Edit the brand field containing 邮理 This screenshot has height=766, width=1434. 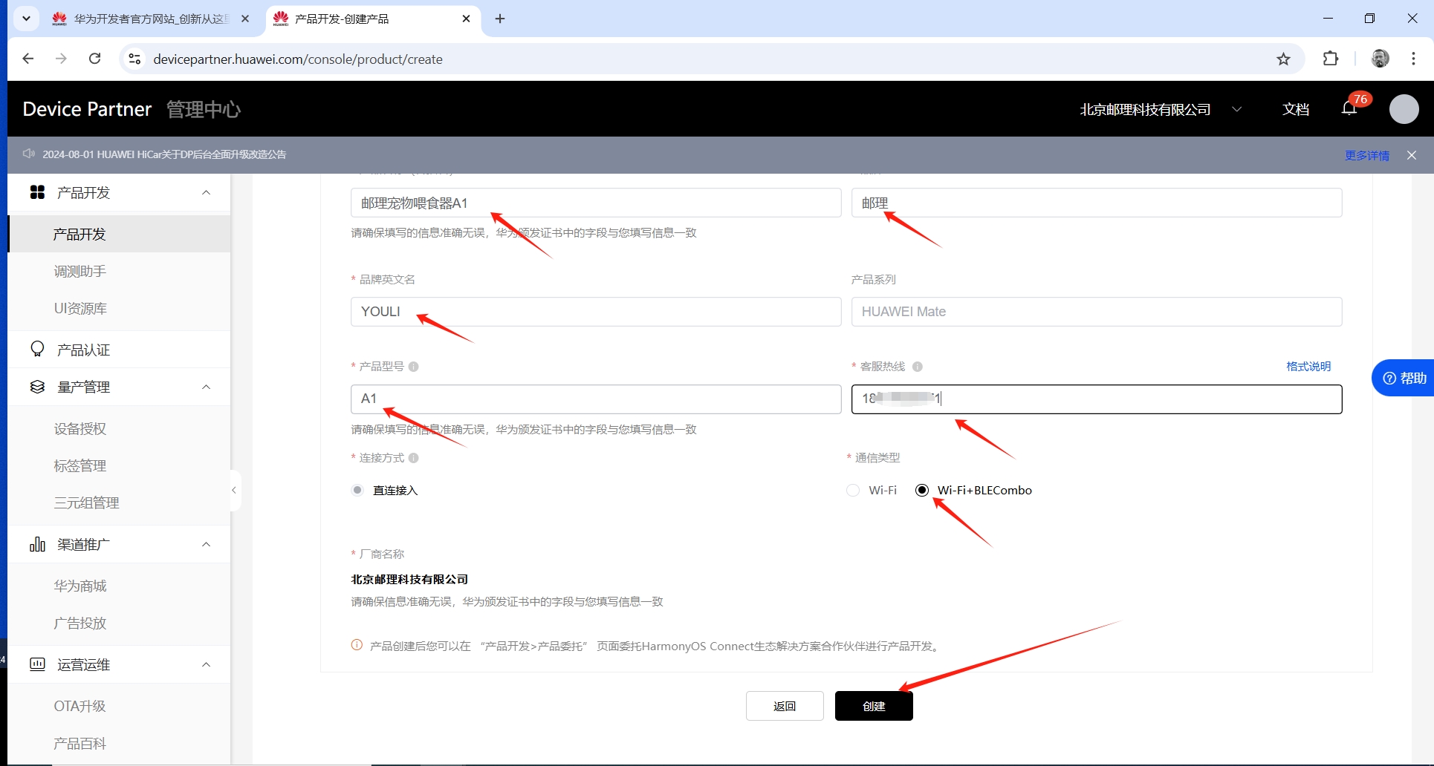[x=1097, y=203]
